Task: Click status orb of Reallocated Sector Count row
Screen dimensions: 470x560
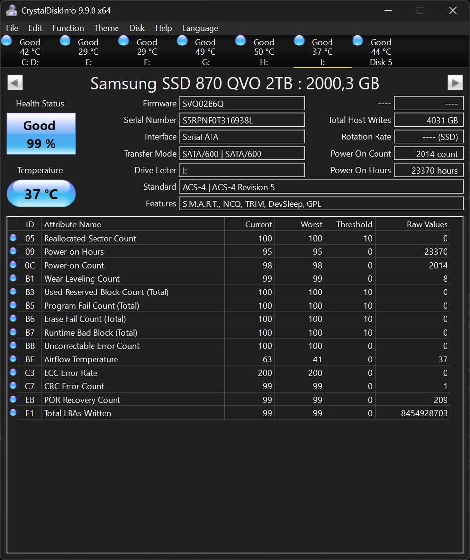Action: coord(13,238)
